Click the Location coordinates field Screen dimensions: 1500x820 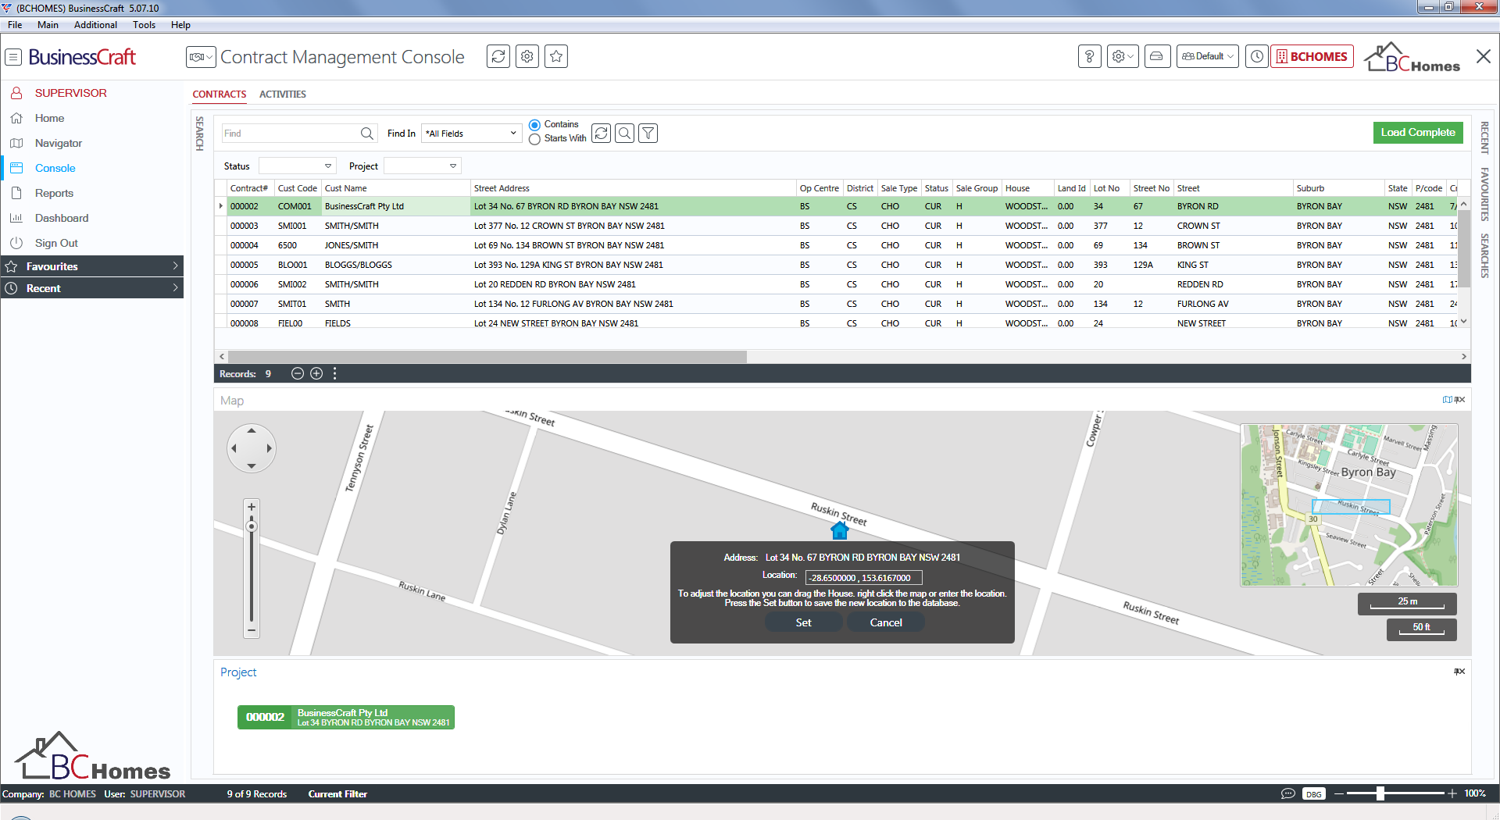863,578
